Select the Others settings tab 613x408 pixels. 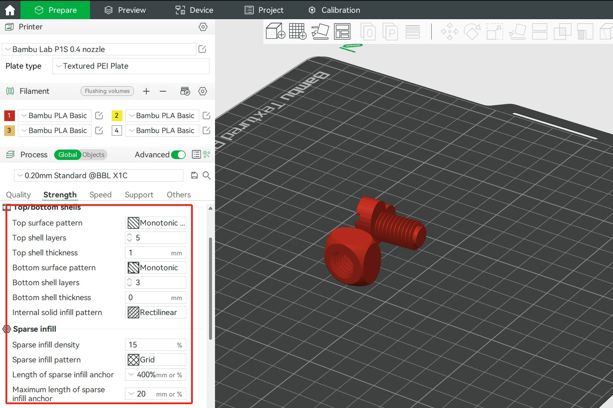(x=179, y=195)
